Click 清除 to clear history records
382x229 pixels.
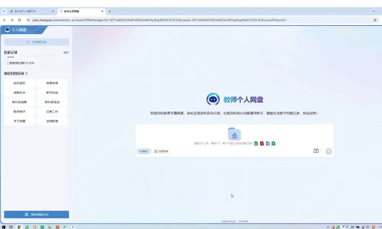coord(66,52)
